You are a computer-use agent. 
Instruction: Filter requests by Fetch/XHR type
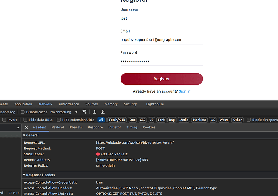tap(117, 120)
